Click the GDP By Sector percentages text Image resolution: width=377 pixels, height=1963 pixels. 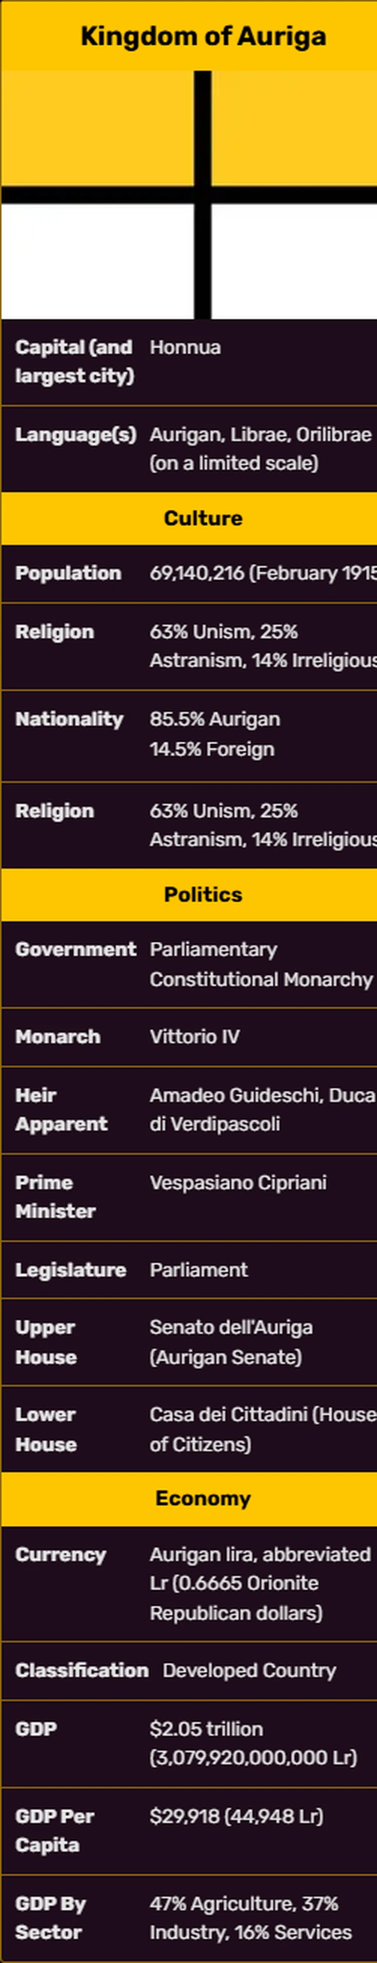tap(250, 1917)
